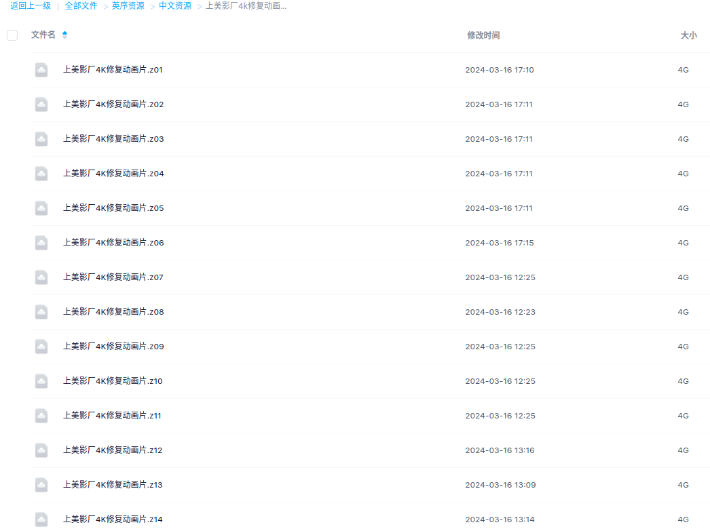710x529 pixels.
Task: Click file icon for 上美影厂4K修复动画片.z13
Action: point(41,485)
